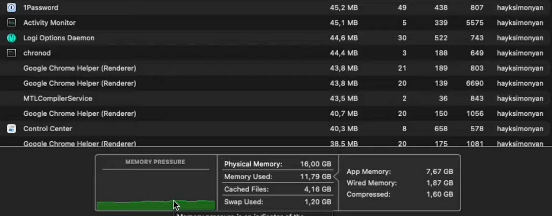Click the Swap Used 1,20 GB value

[317, 202]
